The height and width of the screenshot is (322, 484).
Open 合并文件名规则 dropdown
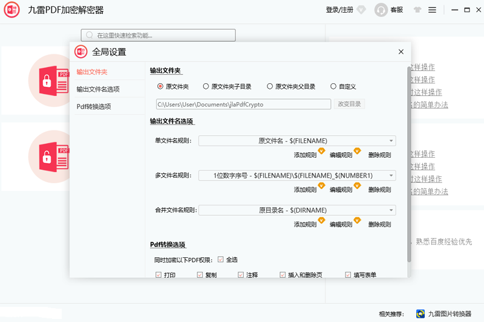(x=297, y=210)
